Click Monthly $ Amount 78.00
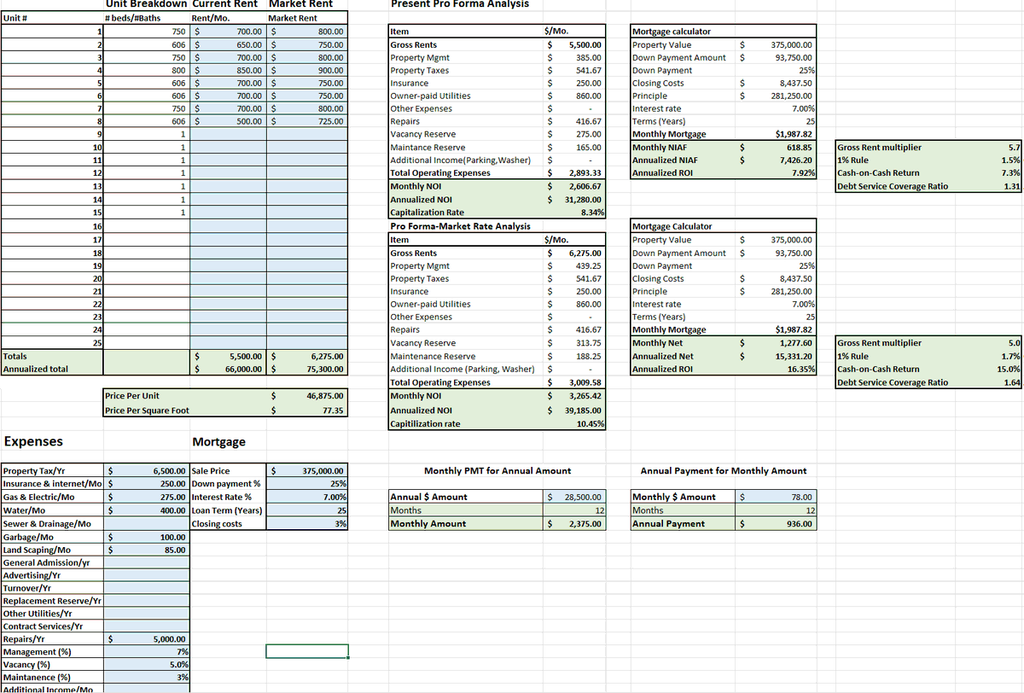Image resolution: width=1024 pixels, height=693 pixels. [777, 497]
